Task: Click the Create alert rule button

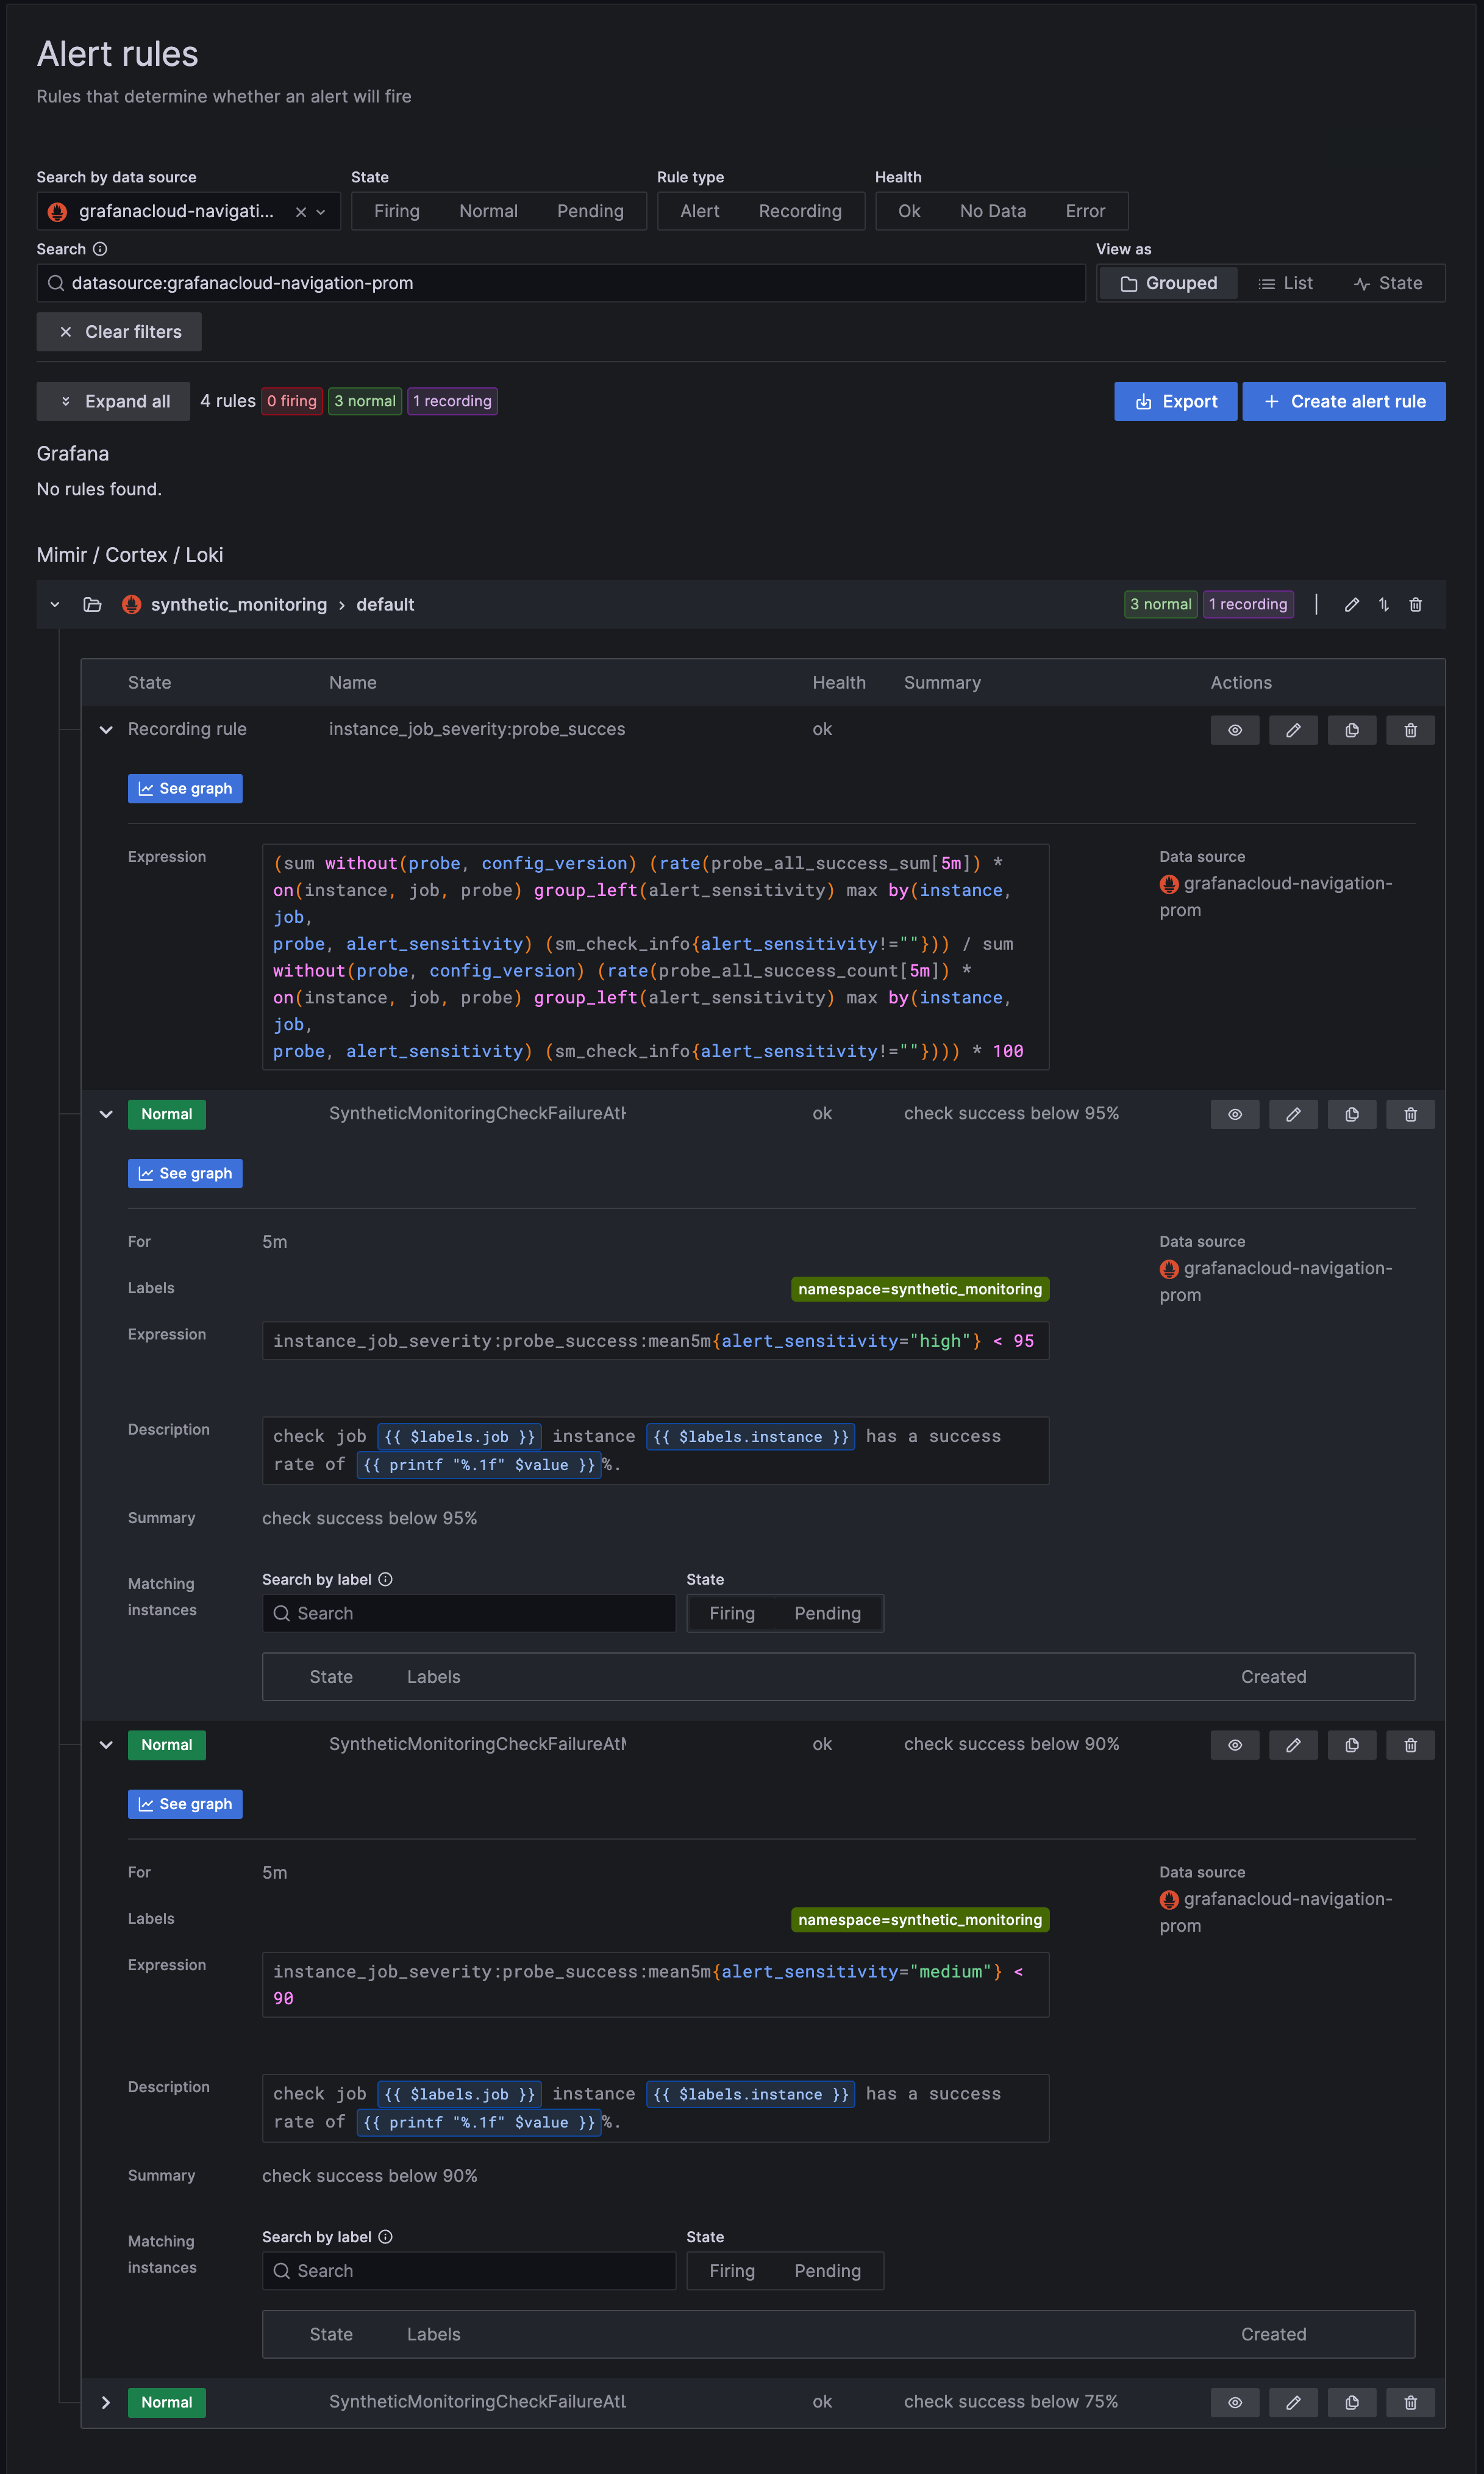Action: [x=1343, y=401]
